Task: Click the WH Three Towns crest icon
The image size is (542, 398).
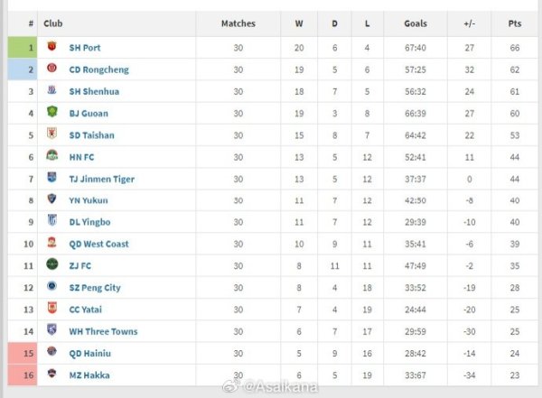Action: click(51, 331)
